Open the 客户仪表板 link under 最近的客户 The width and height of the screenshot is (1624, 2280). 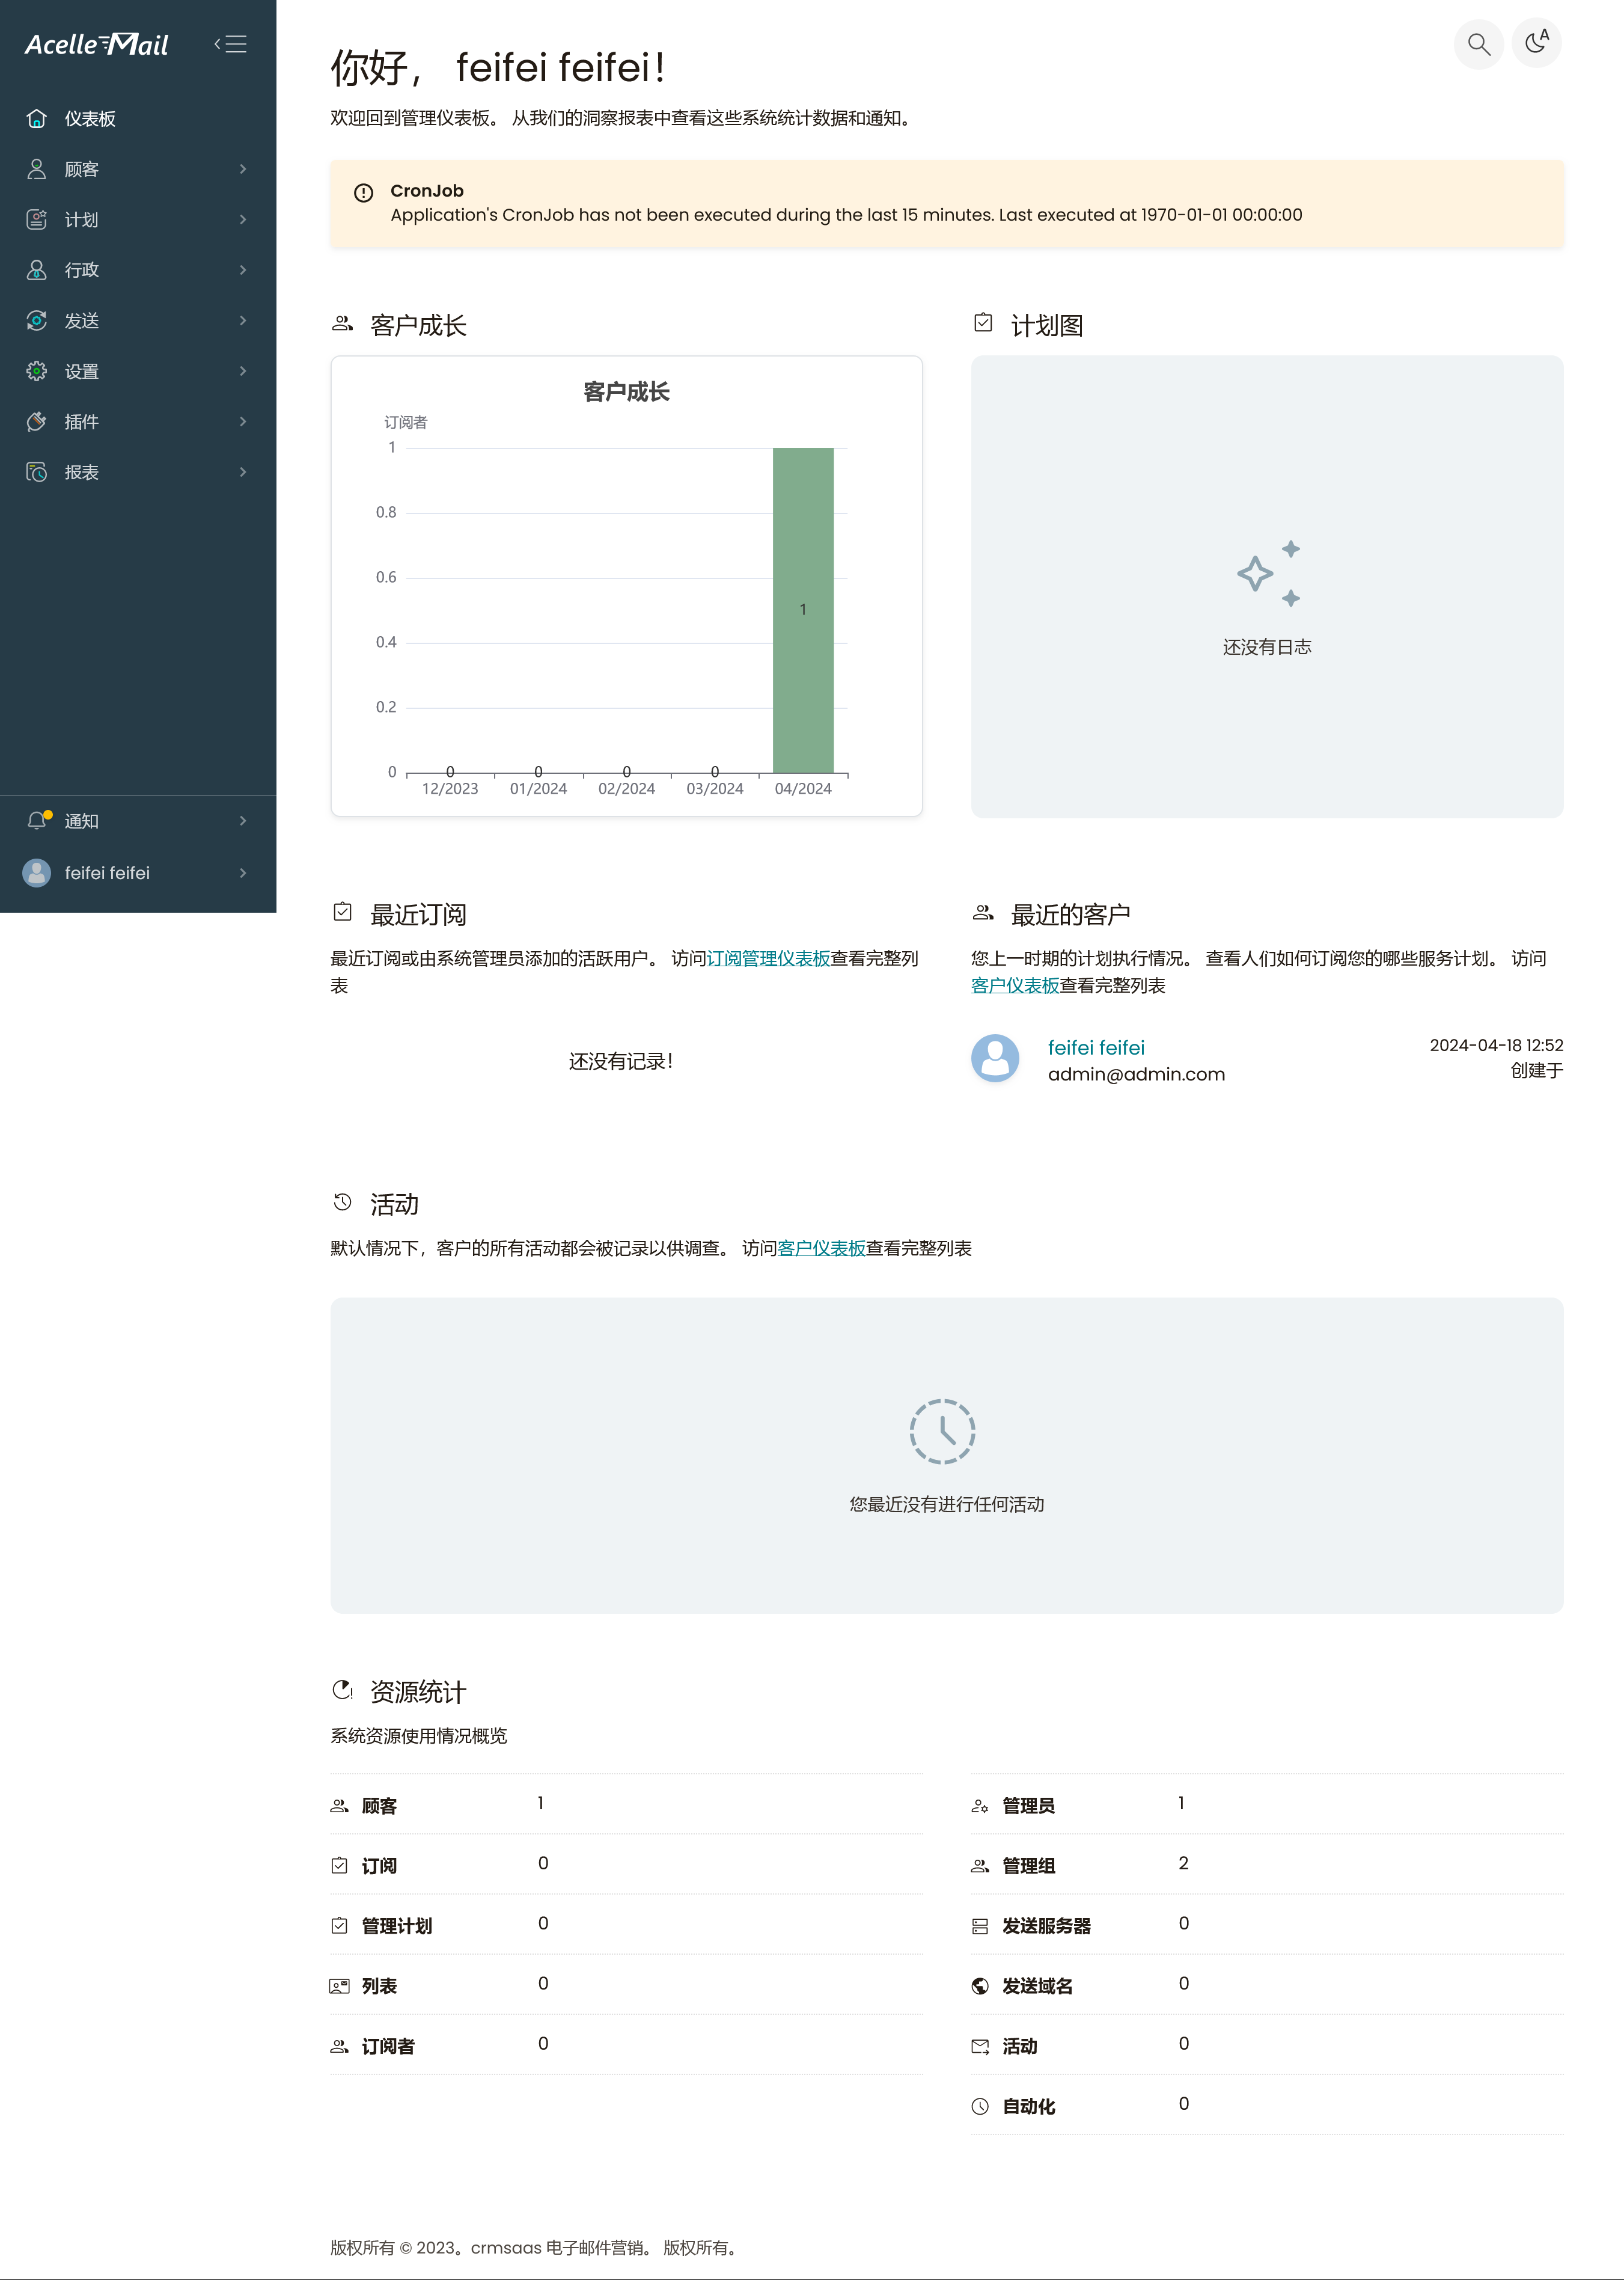pyautogui.click(x=1015, y=985)
